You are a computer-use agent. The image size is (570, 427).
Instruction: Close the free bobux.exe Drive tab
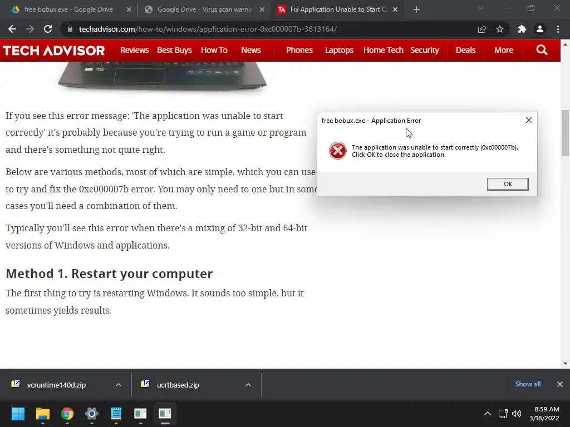click(129, 10)
